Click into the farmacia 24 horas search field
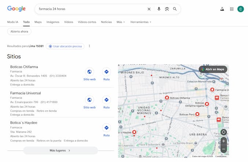 click(92, 9)
